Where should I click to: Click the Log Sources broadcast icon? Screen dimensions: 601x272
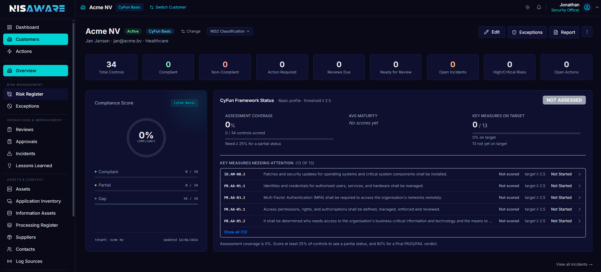(x=9, y=261)
